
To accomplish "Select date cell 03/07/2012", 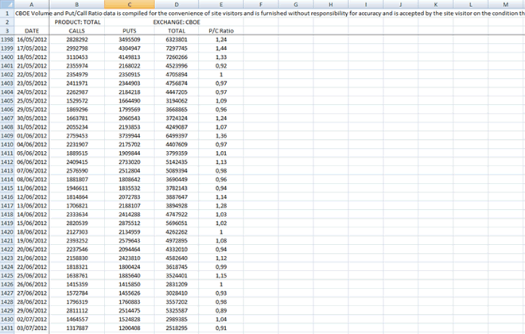I will (32, 328).
